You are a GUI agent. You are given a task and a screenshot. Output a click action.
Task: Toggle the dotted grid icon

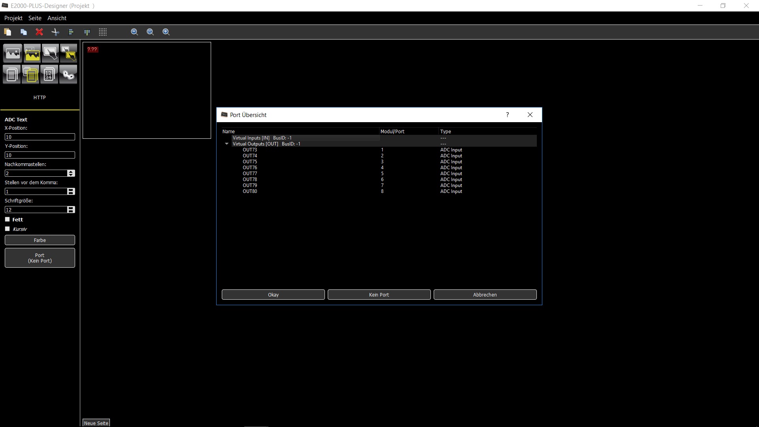click(103, 32)
